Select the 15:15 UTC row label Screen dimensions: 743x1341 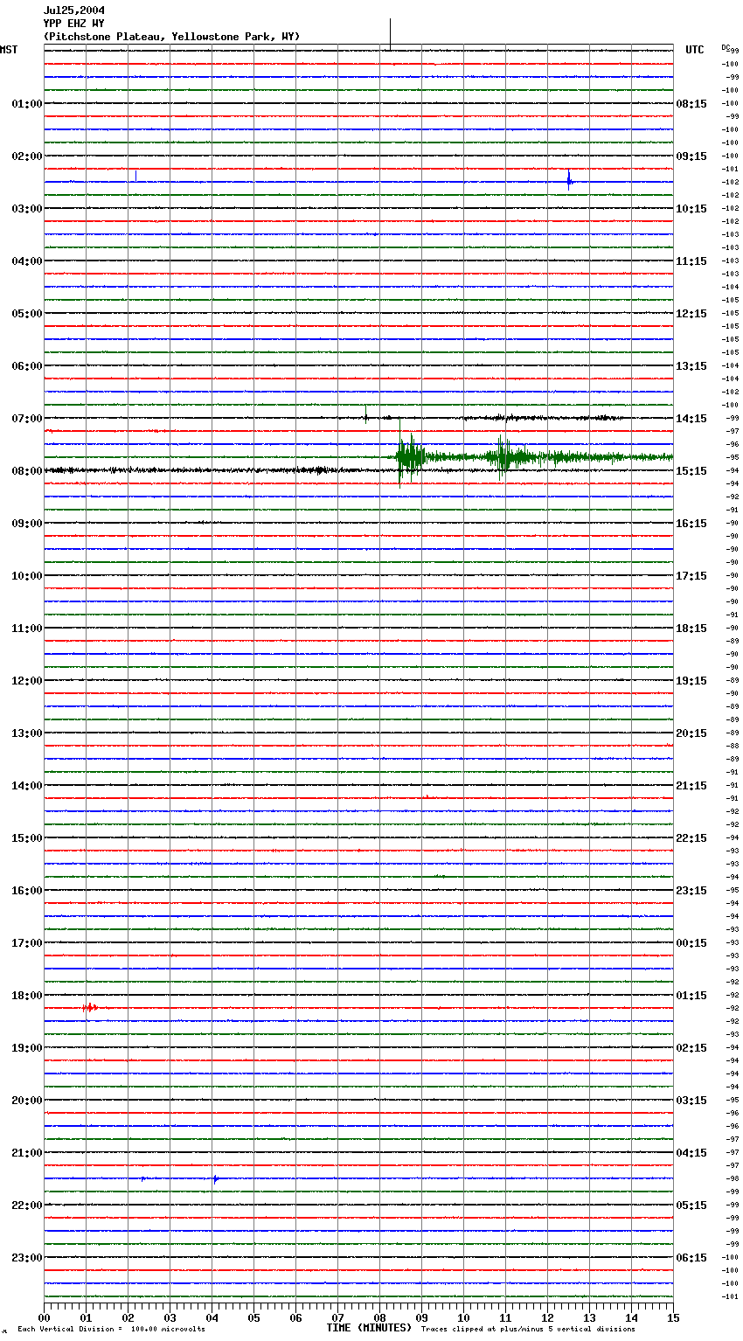pos(691,471)
